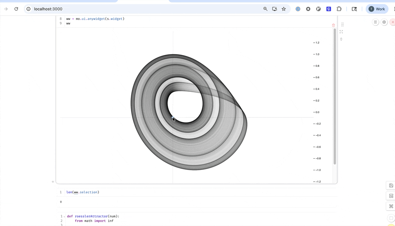
Task: Click the stop execution square button
Action: coord(391,218)
